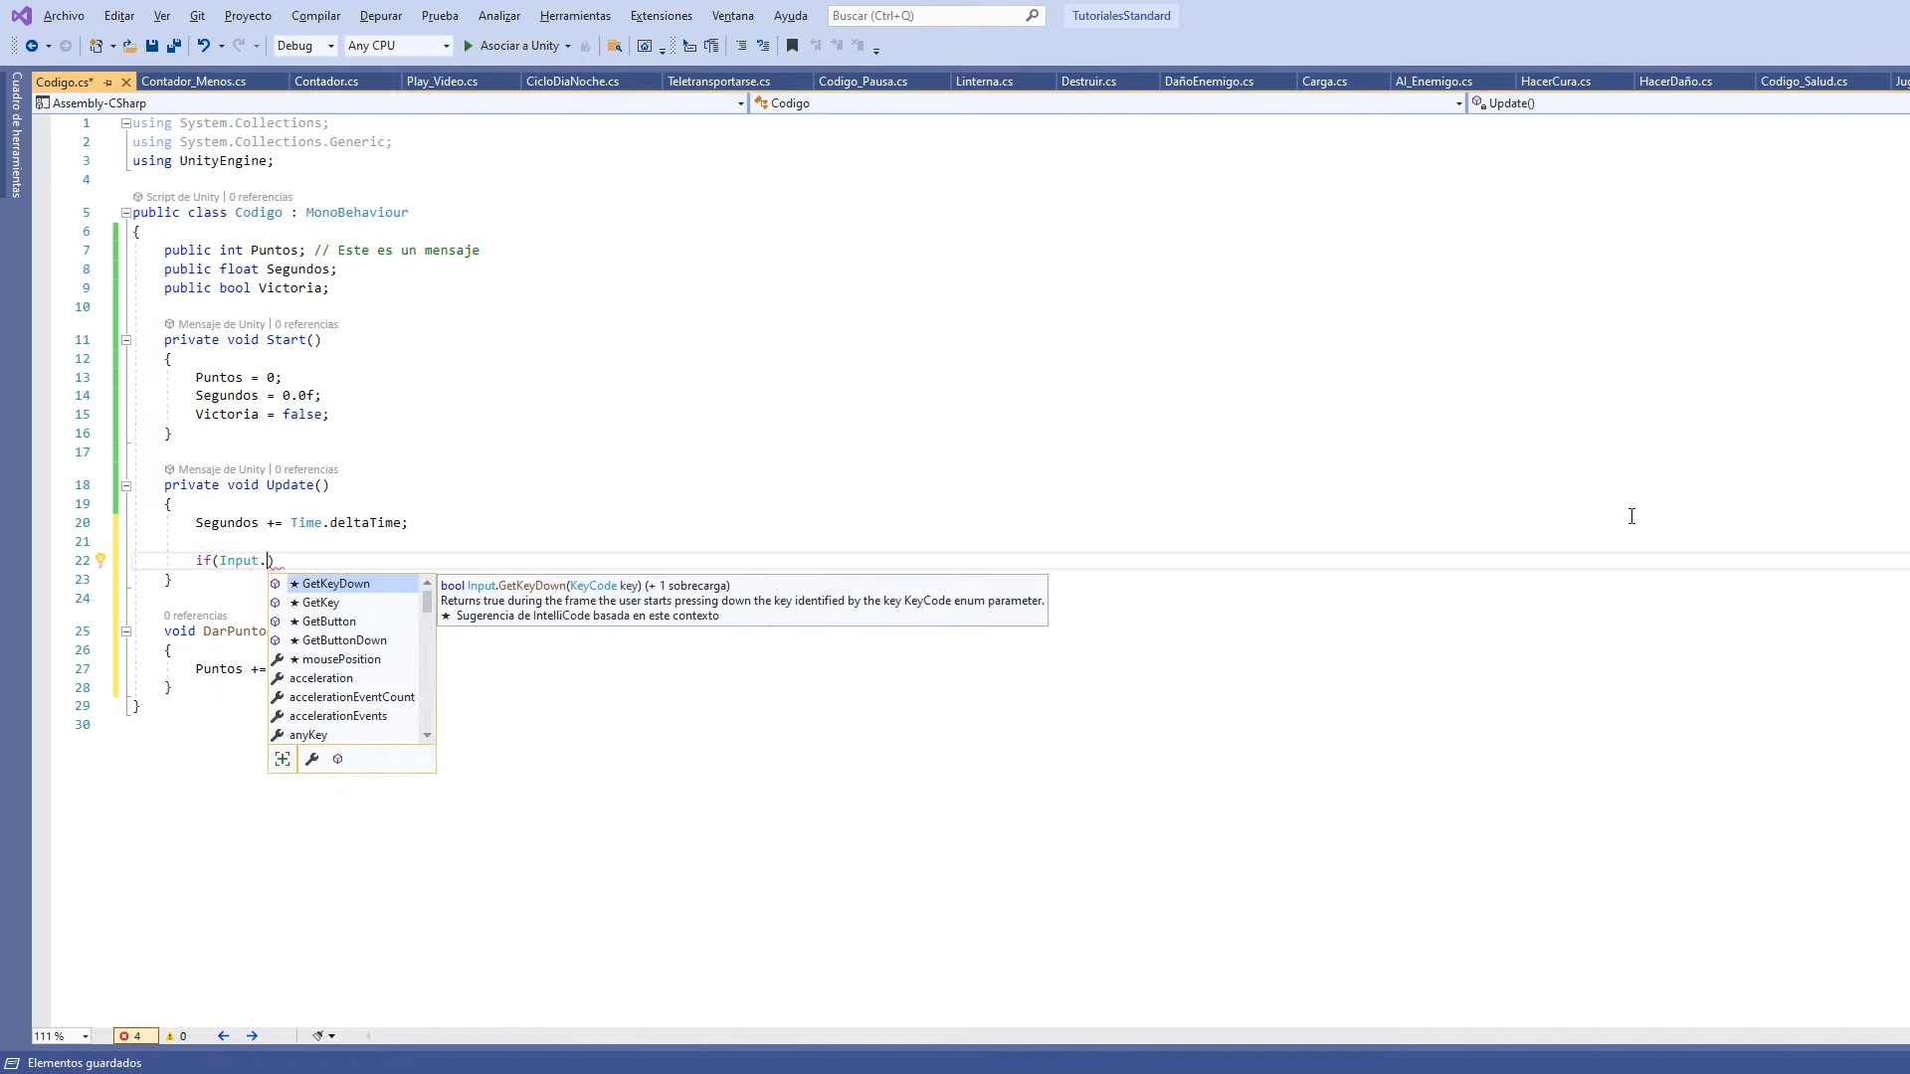This screenshot has height=1074, width=1910.
Task: Click the Open file folder icon
Action: click(x=129, y=46)
